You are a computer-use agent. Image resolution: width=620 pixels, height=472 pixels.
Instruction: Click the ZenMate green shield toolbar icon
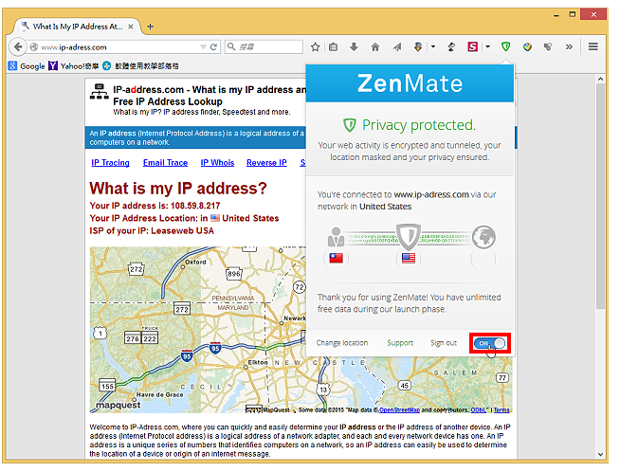(x=505, y=47)
